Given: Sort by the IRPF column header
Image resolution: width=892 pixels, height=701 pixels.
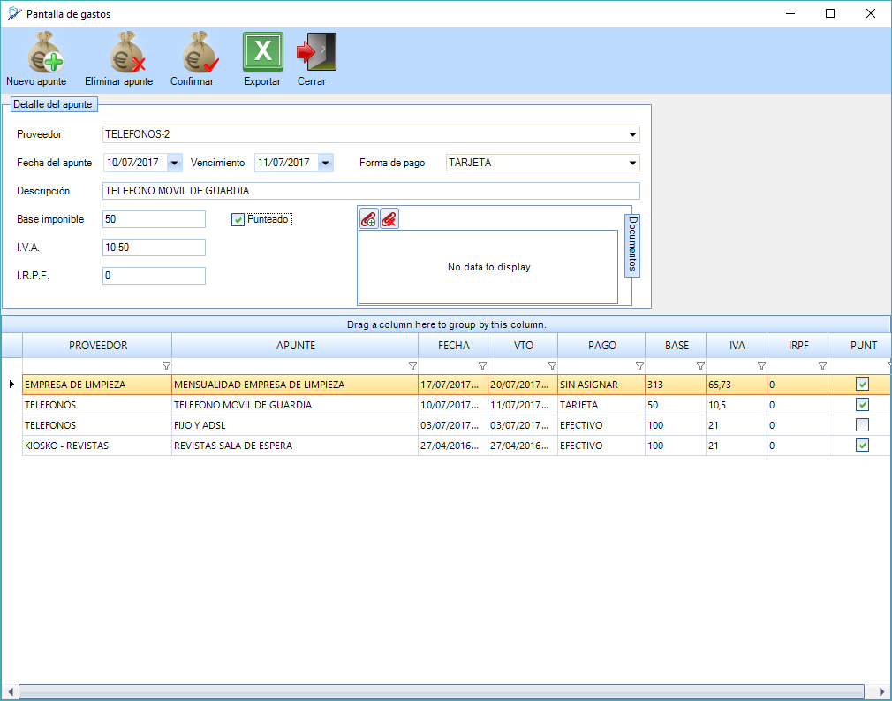Looking at the screenshot, I should tap(798, 346).
